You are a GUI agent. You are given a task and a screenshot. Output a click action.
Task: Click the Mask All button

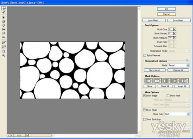click(x=165, y=86)
